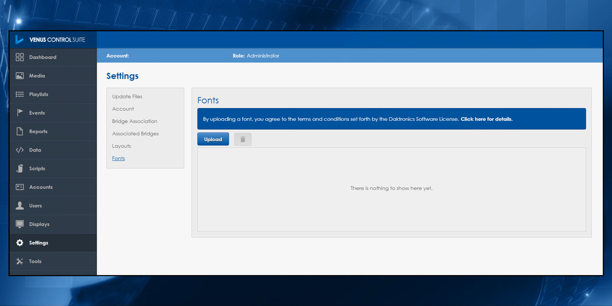Open the Layouts settings page
The height and width of the screenshot is (306, 612).
[121, 146]
